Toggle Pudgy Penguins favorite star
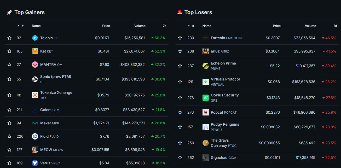Screen dimensions: 341x168 [180, 127]
